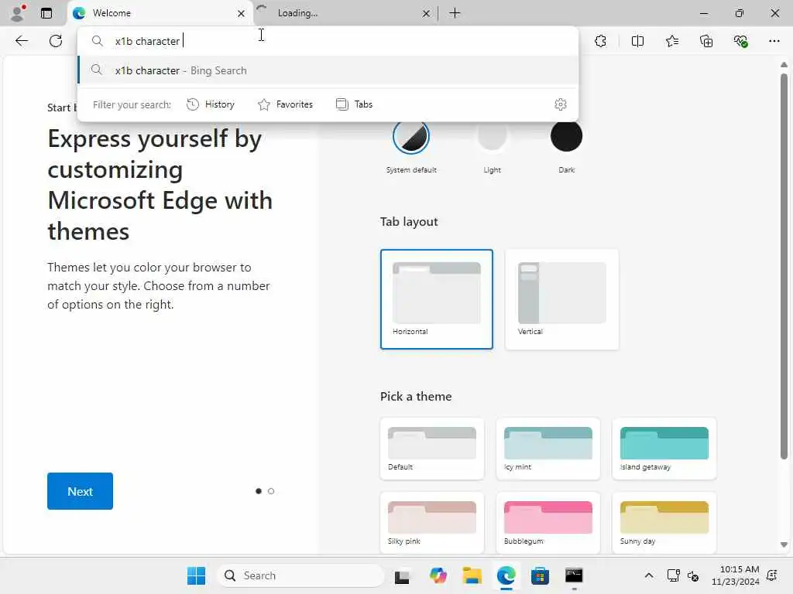The height and width of the screenshot is (594, 793).
Task: Open the profile icon in Edge
Action: point(18,13)
